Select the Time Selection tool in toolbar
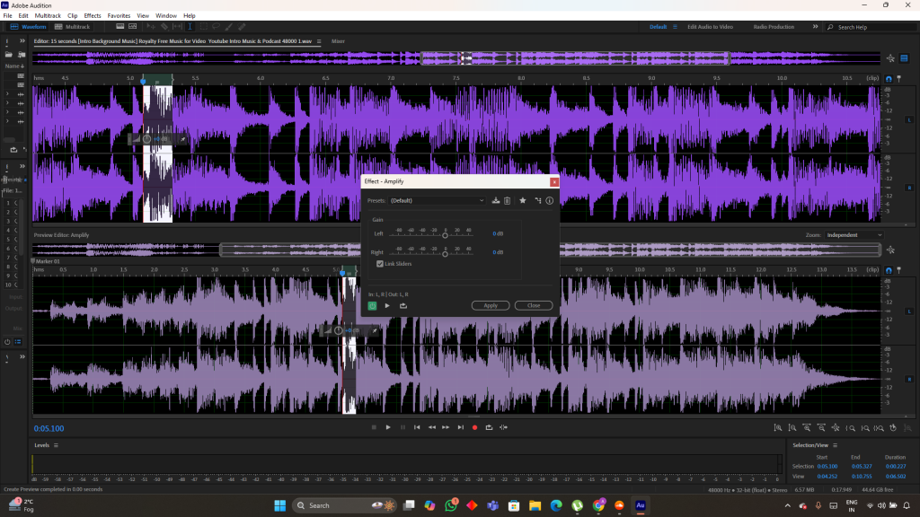This screenshot has width=920, height=517. 190,27
